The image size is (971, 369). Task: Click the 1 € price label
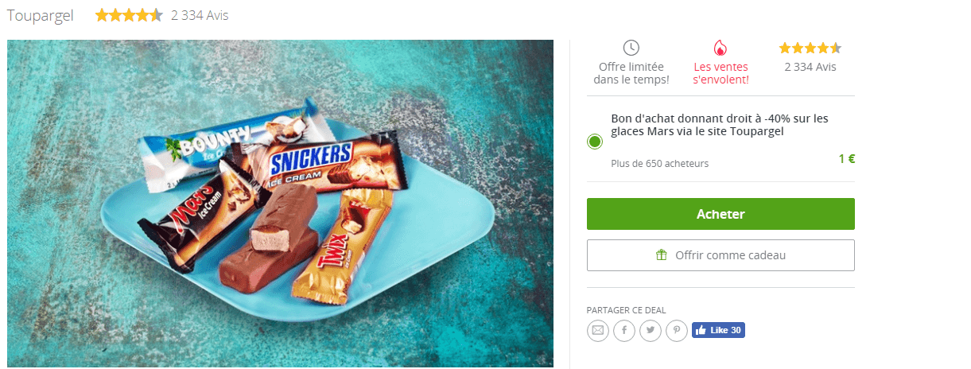[846, 158]
